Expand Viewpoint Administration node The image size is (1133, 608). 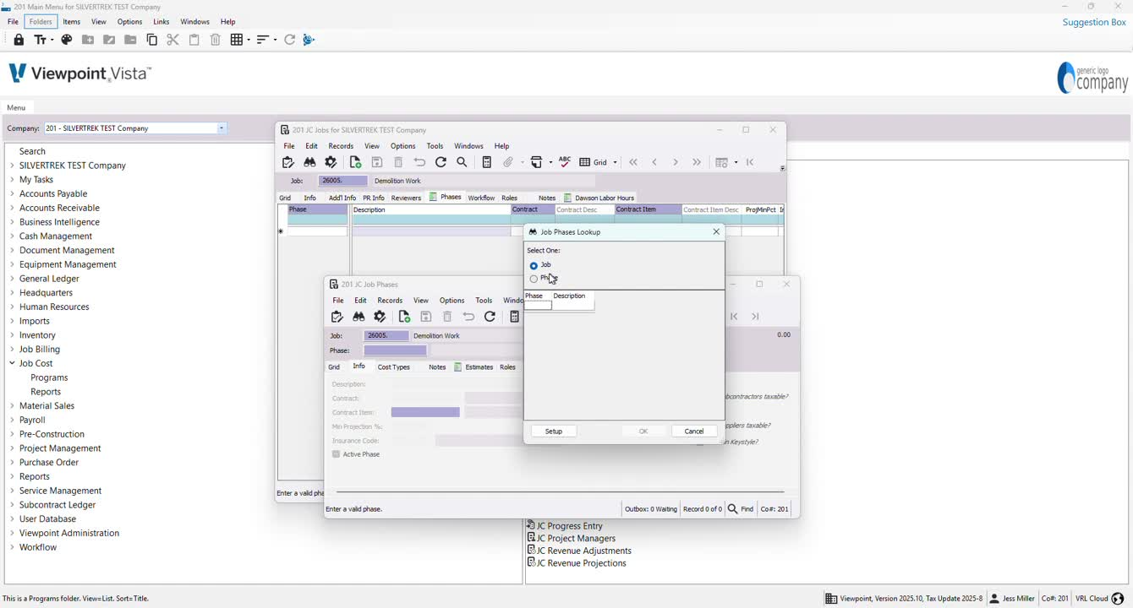[x=12, y=533]
